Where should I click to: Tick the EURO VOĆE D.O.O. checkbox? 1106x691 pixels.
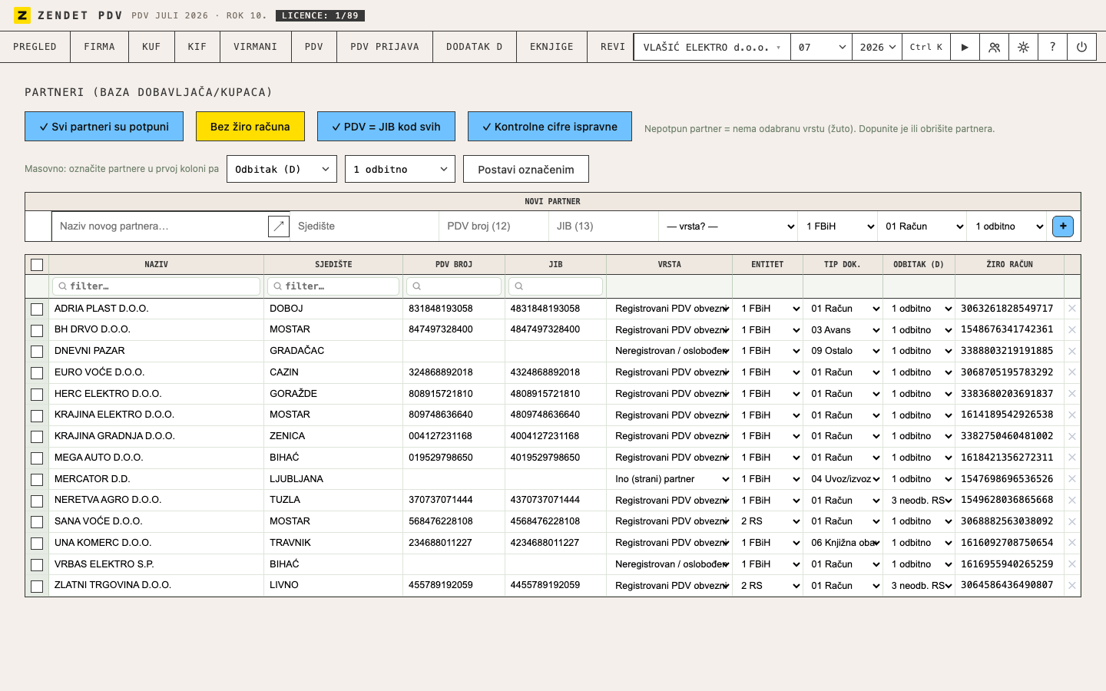point(37,373)
